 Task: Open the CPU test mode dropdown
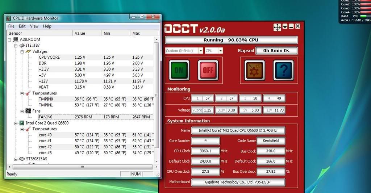tap(220, 51)
